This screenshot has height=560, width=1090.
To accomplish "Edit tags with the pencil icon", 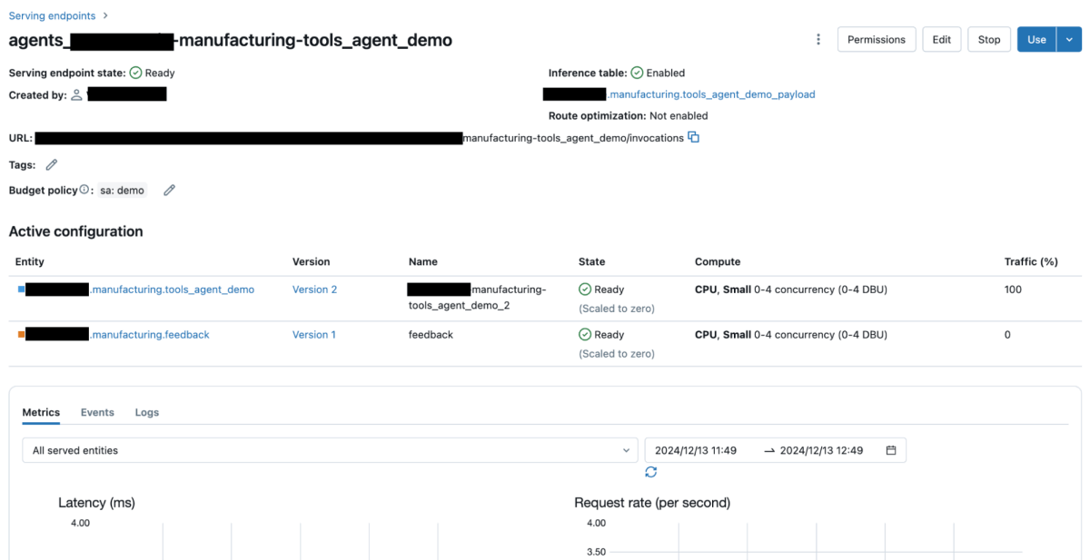I will 52,165.
